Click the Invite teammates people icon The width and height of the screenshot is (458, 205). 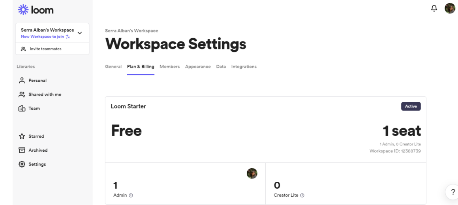(x=23, y=49)
